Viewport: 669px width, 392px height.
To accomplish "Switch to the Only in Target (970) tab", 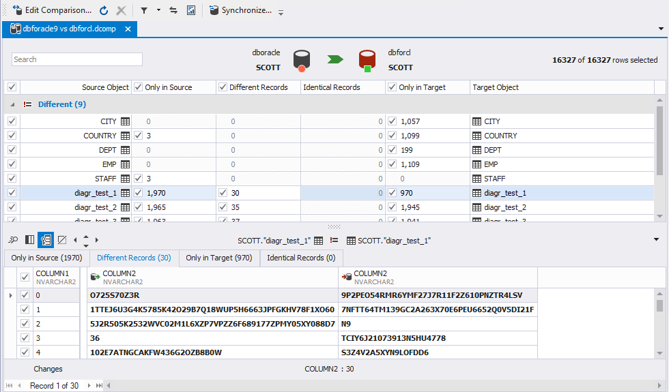I will 219,258.
